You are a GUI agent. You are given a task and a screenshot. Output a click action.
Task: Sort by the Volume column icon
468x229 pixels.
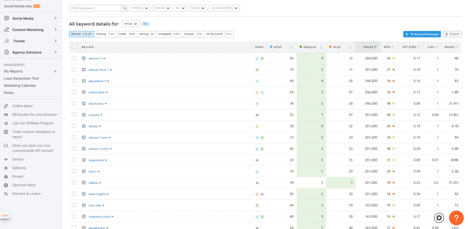[x=376, y=47]
